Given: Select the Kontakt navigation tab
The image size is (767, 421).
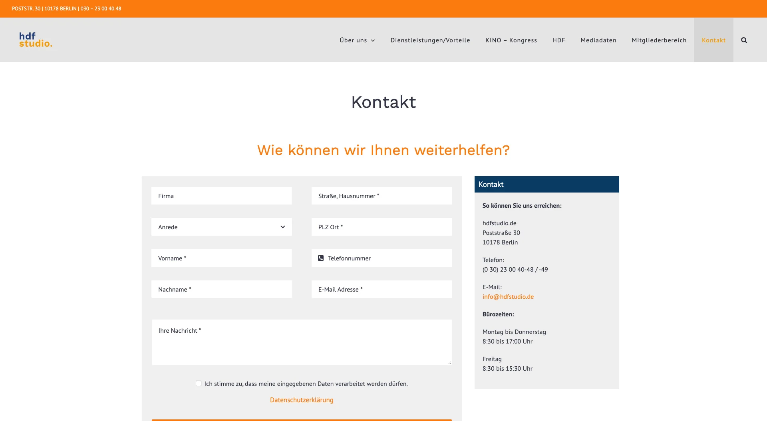Looking at the screenshot, I should [x=713, y=40].
